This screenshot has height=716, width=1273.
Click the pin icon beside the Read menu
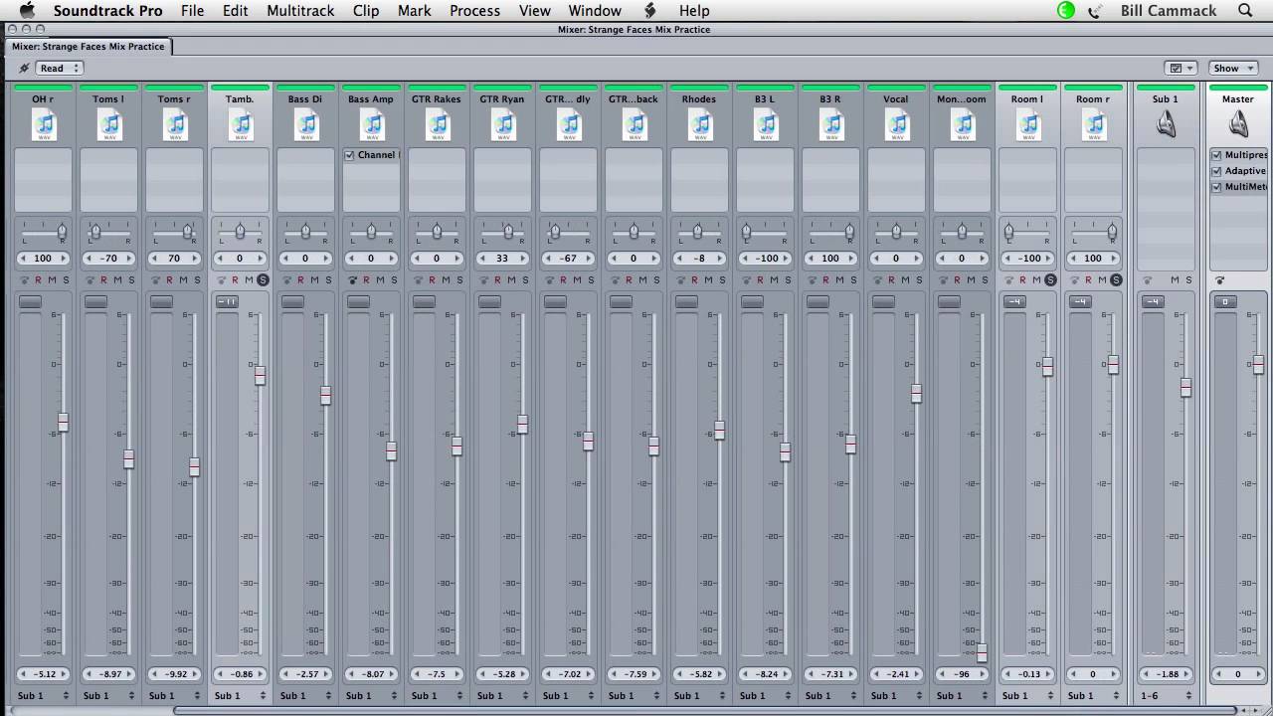point(24,69)
